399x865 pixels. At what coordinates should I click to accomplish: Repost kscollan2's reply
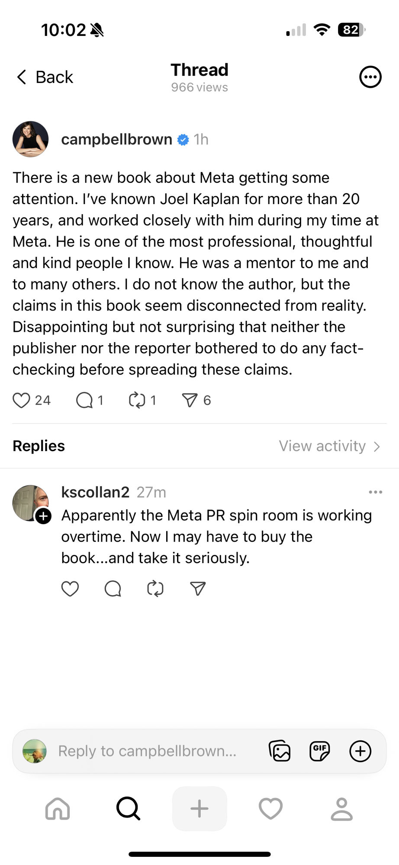[x=155, y=589]
